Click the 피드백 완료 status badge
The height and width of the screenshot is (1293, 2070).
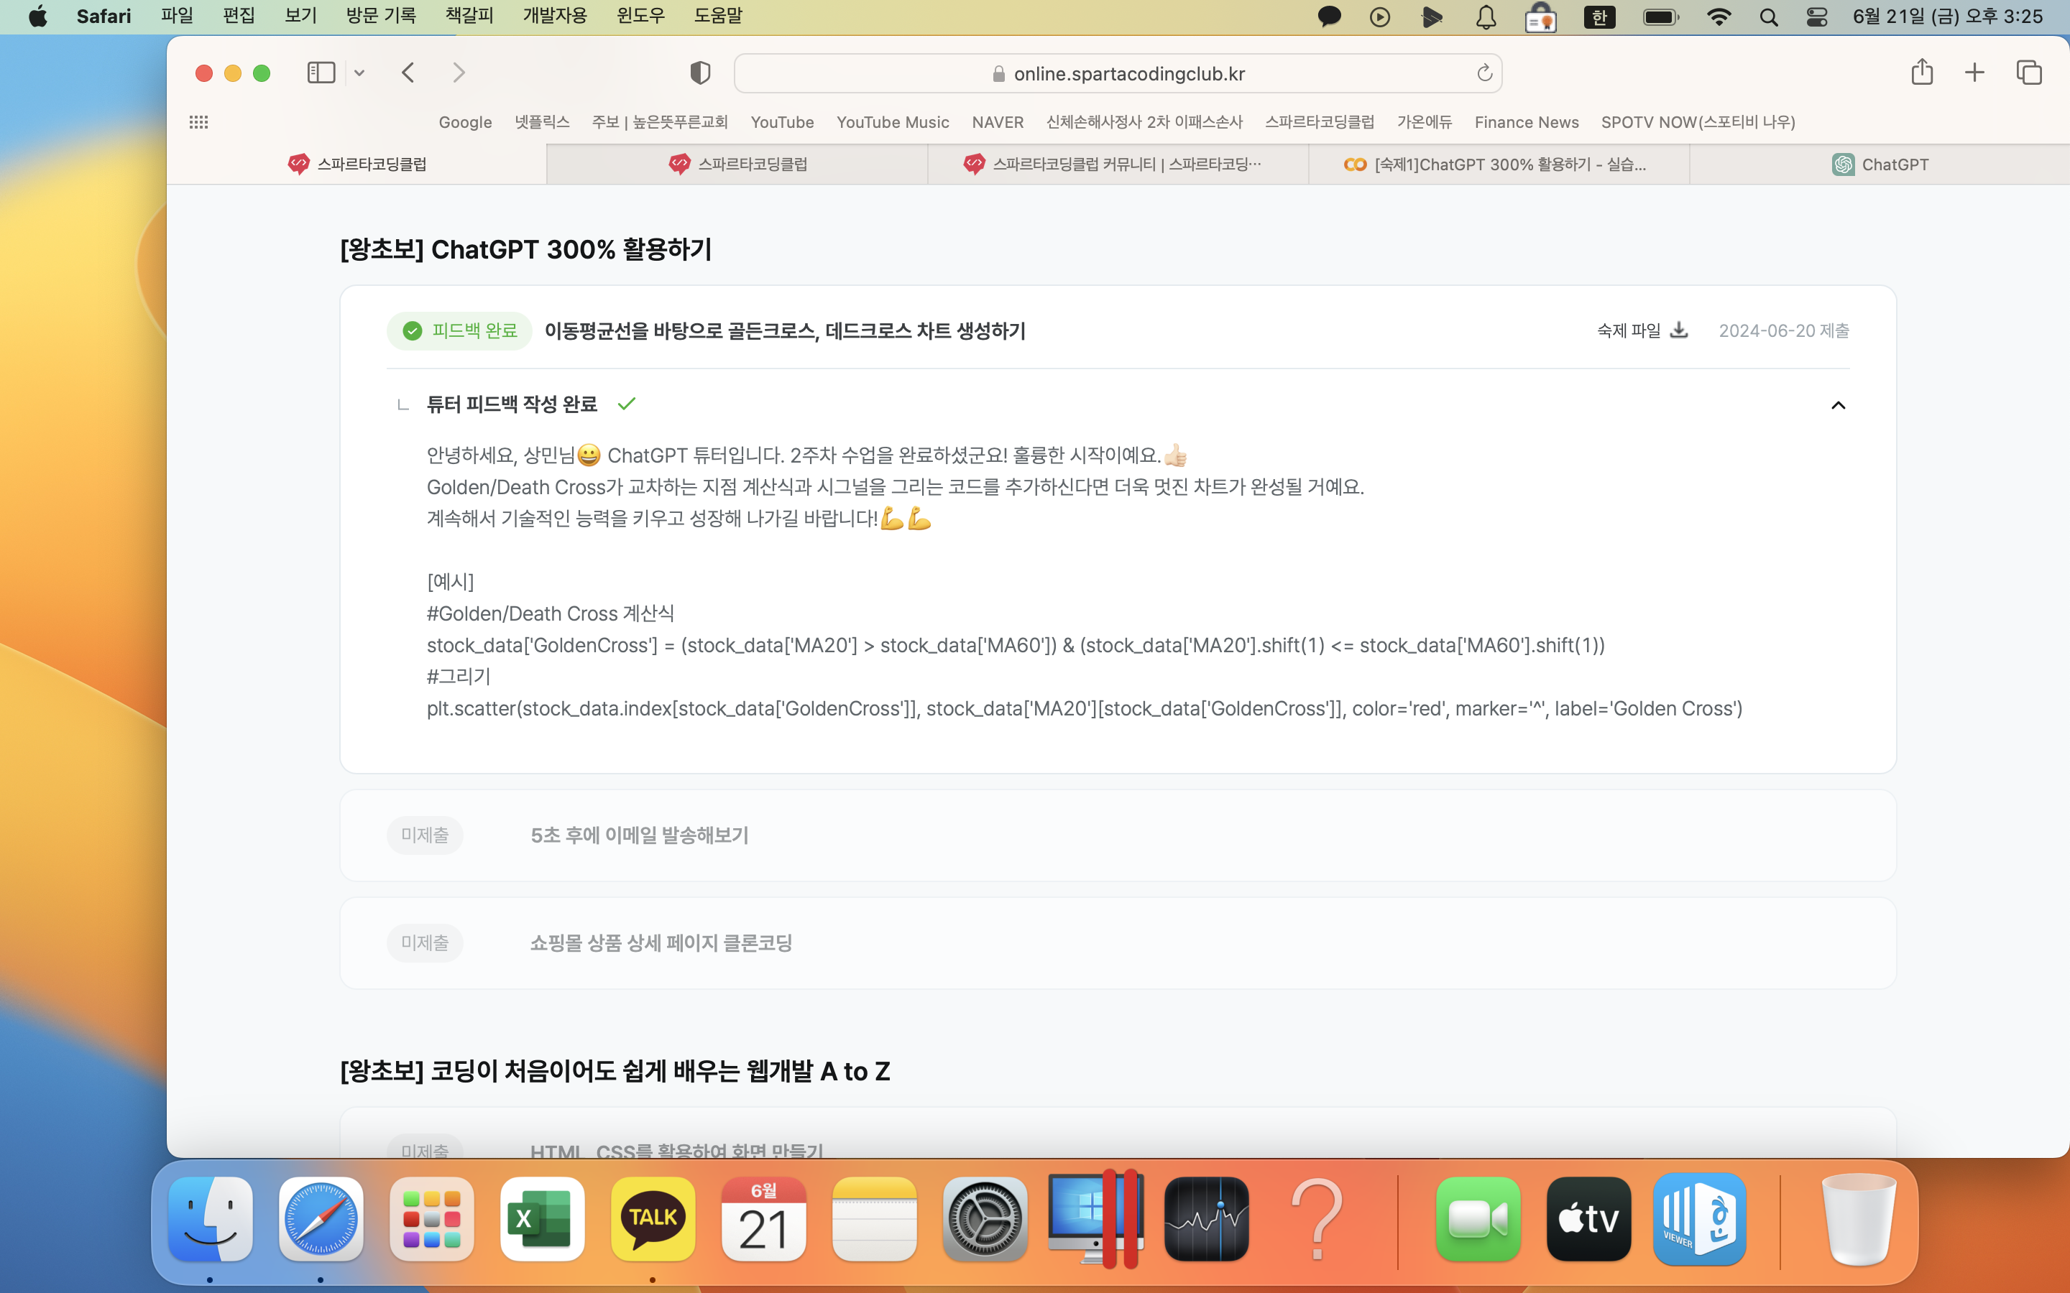click(x=459, y=331)
